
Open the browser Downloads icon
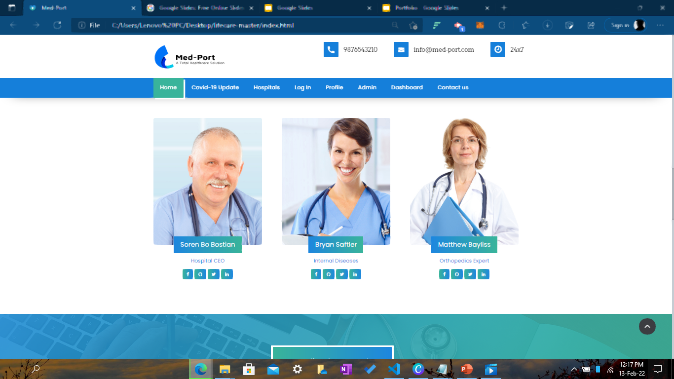coord(547,25)
